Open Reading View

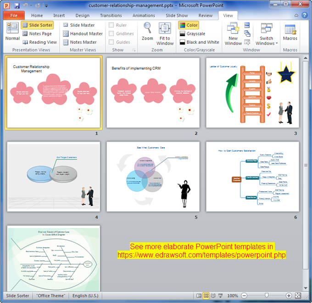click(x=39, y=42)
